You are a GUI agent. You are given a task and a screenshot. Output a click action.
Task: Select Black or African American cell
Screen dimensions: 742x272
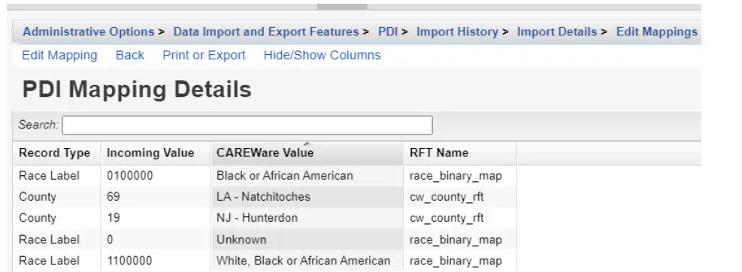307,176
